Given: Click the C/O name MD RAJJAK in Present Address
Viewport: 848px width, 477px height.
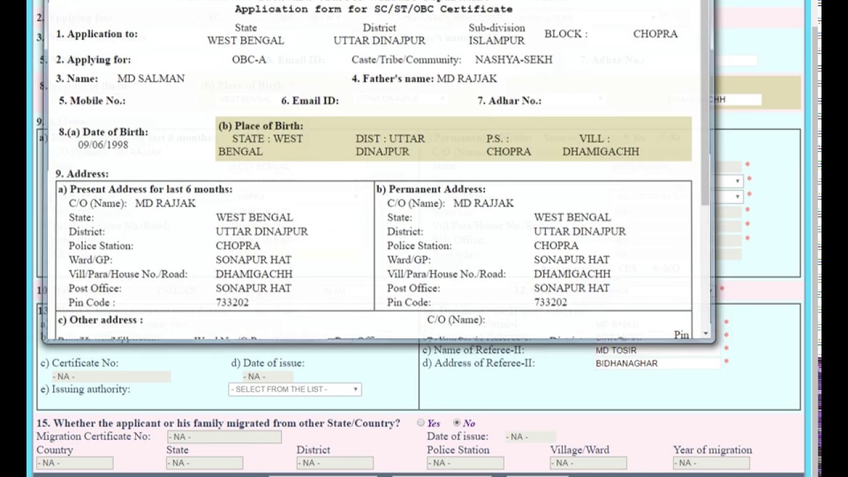Looking at the screenshot, I should [166, 203].
